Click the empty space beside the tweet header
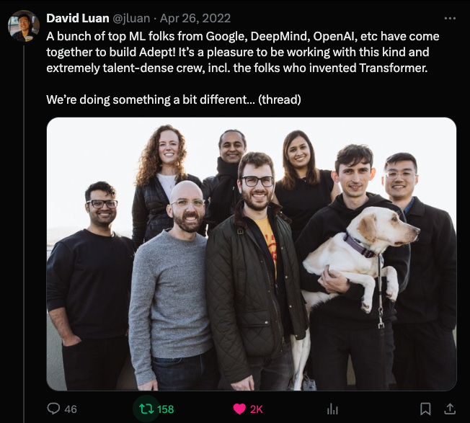This screenshot has width=470, height=423. [336, 18]
